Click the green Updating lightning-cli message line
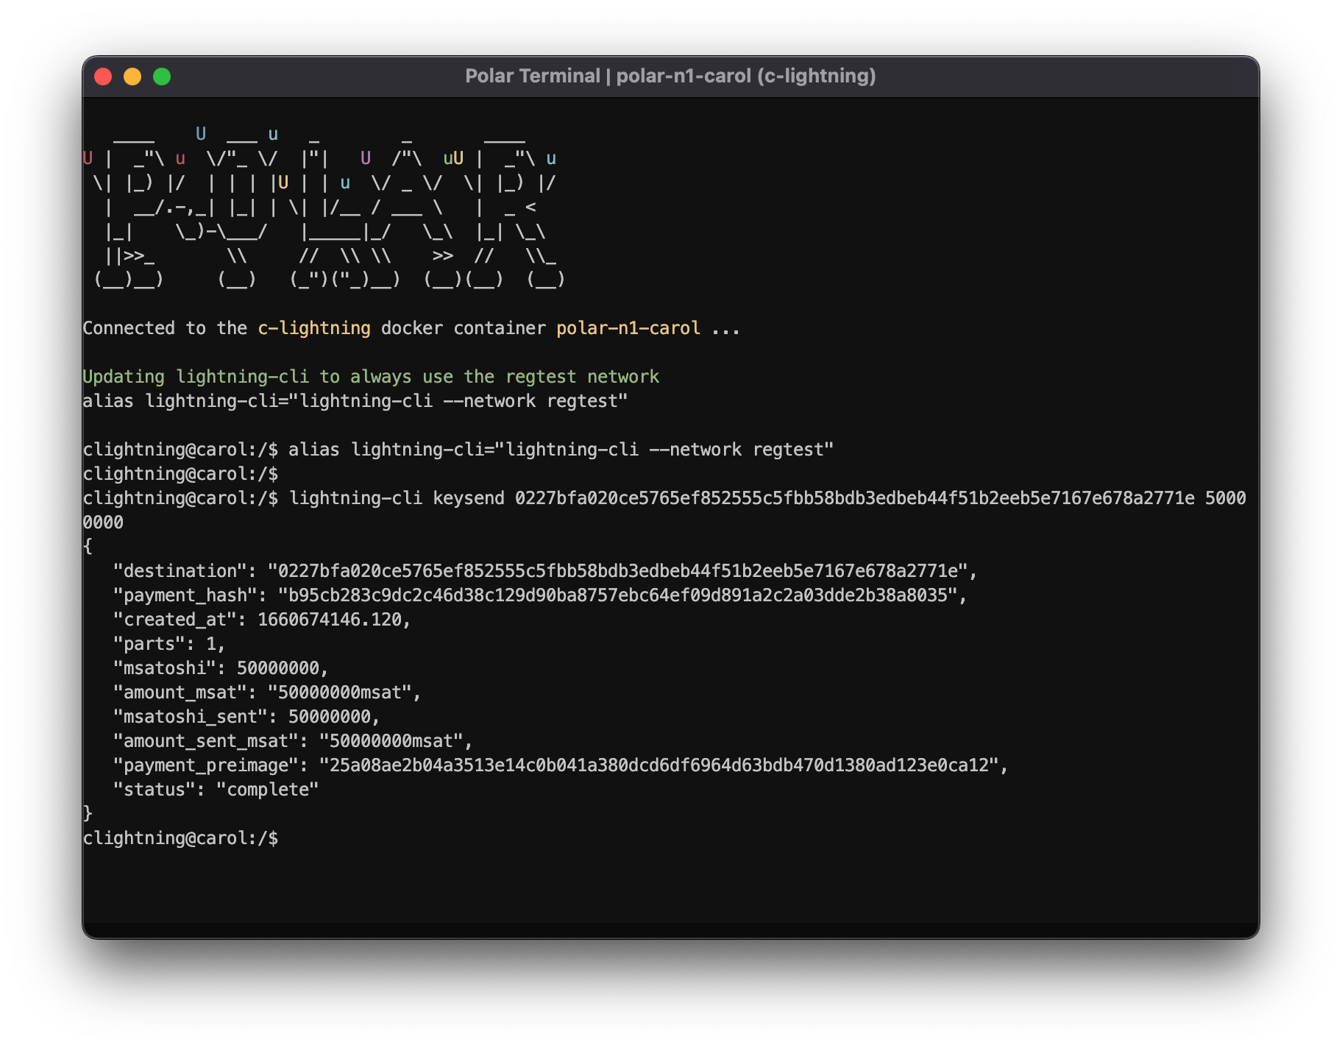The height and width of the screenshot is (1048, 1342). coord(371,377)
